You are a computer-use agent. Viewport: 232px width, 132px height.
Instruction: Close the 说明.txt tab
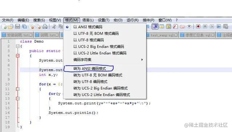57,35
